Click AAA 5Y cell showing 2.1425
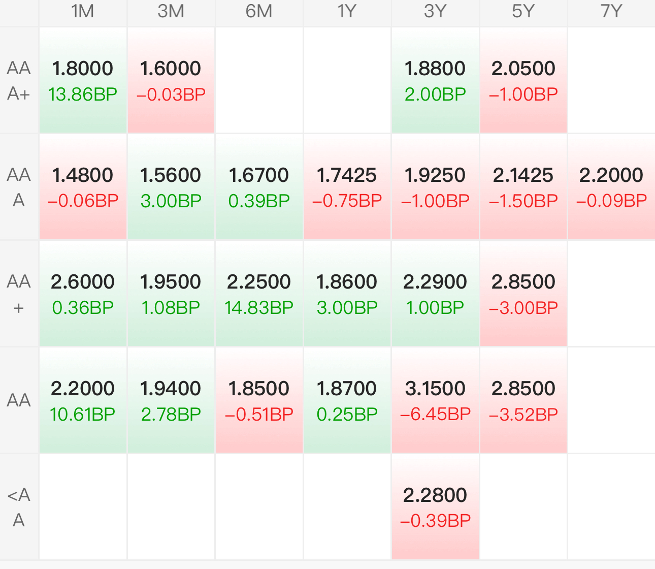655x569 pixels. tap(523, 187)
